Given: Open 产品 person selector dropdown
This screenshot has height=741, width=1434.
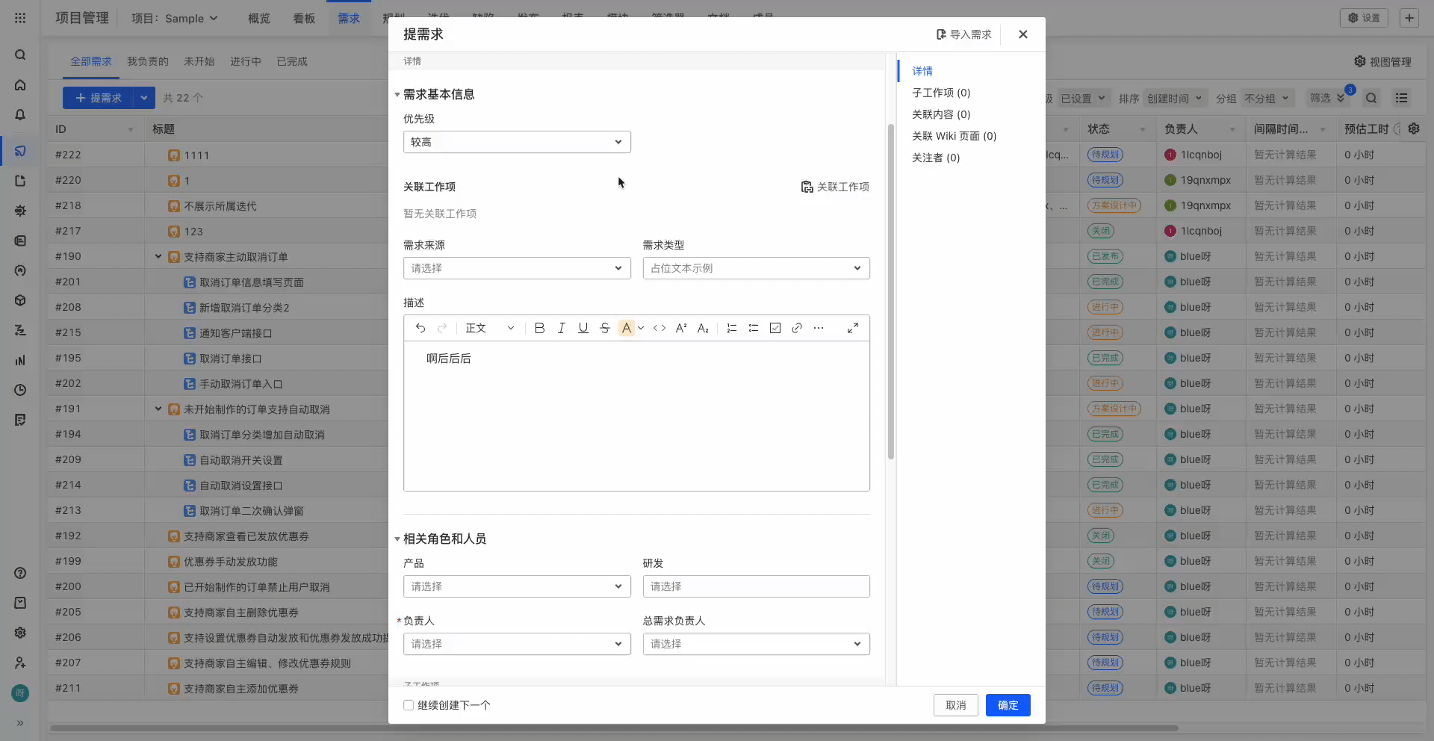Looking at the screenshot, I should [x=517, y=586].
